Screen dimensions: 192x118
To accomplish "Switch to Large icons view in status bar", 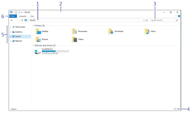I will click(179, 109).
